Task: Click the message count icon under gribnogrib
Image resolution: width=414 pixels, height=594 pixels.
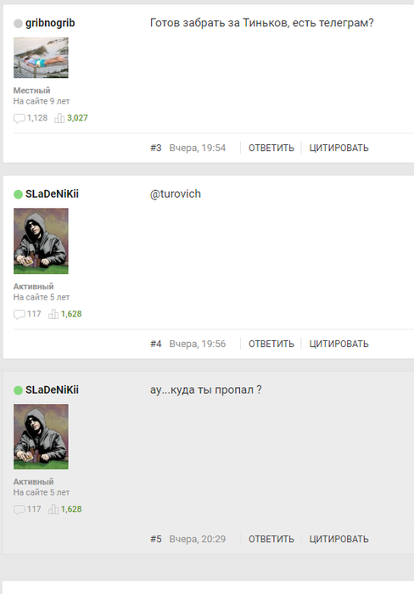Action: [x=19, y=118]
